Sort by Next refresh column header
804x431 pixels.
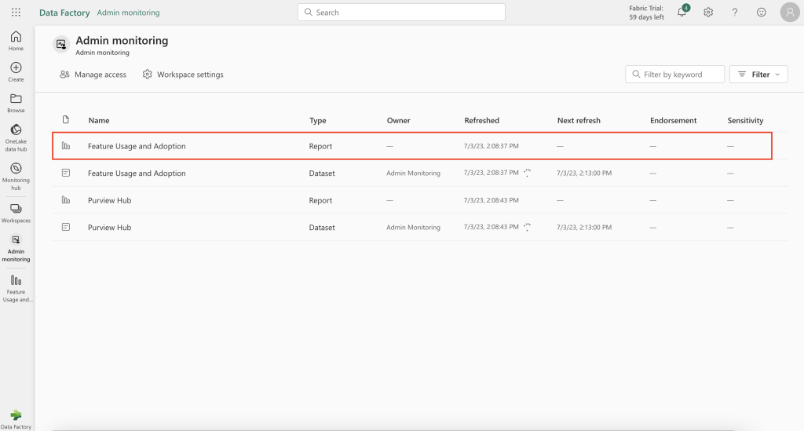(x=579, y=120)
